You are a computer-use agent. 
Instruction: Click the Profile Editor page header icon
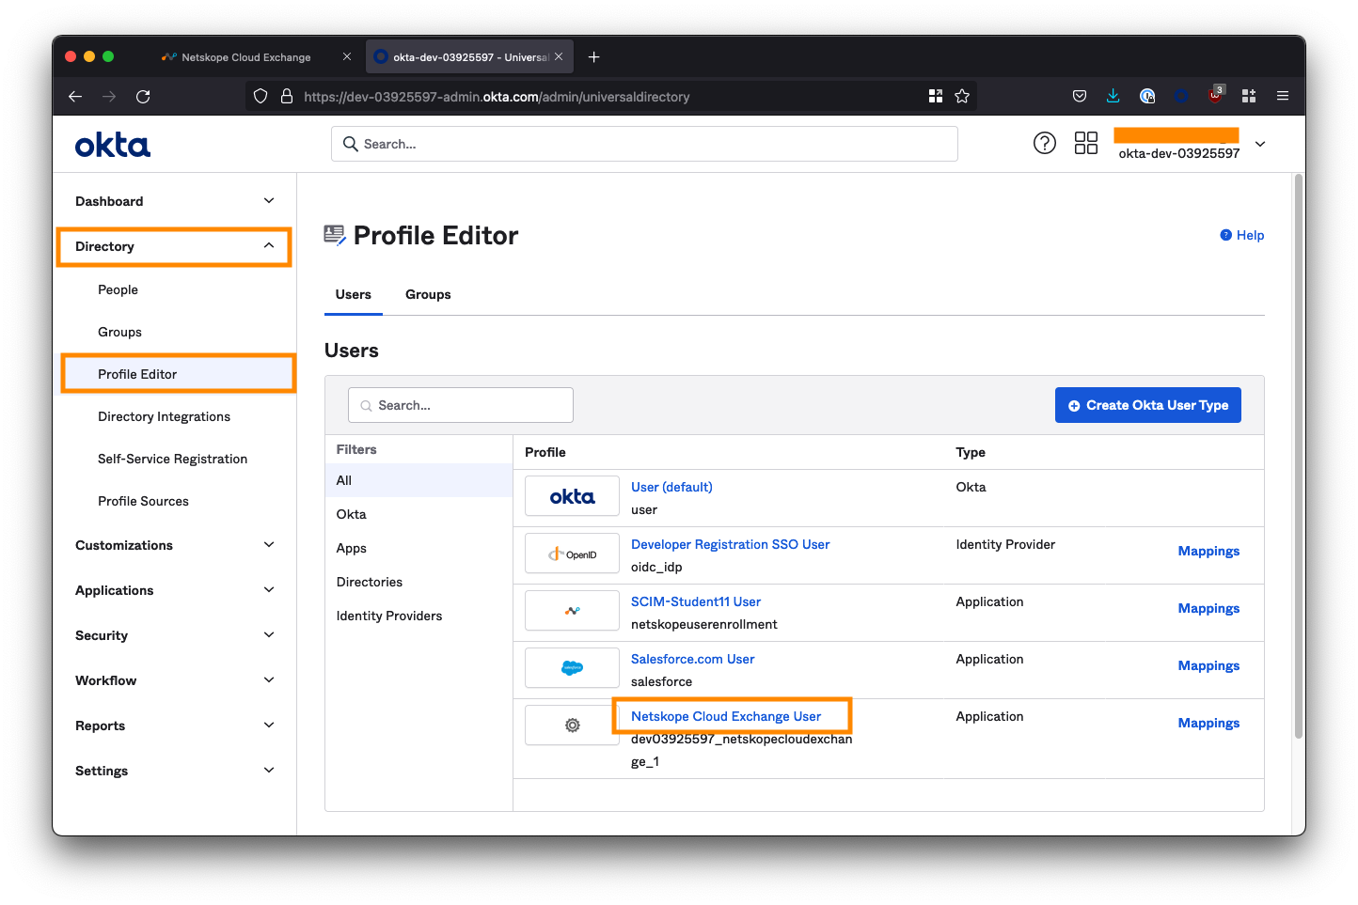click(x=335, y=234)
